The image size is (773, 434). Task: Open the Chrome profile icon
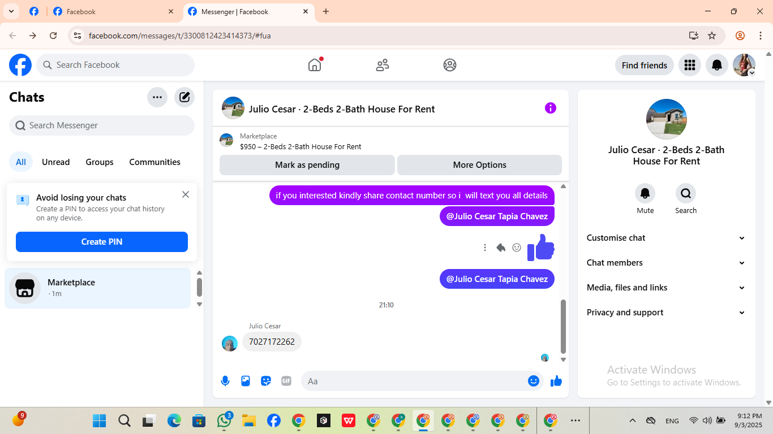pos(740,36)
